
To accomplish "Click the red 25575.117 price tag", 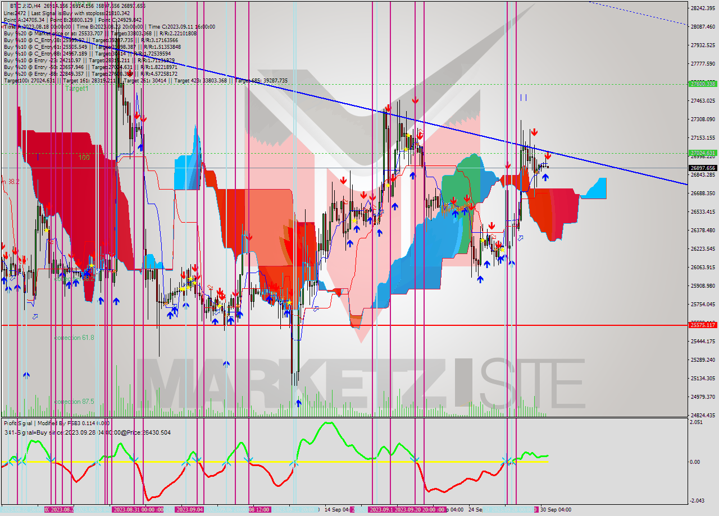I will pos(702,325).
